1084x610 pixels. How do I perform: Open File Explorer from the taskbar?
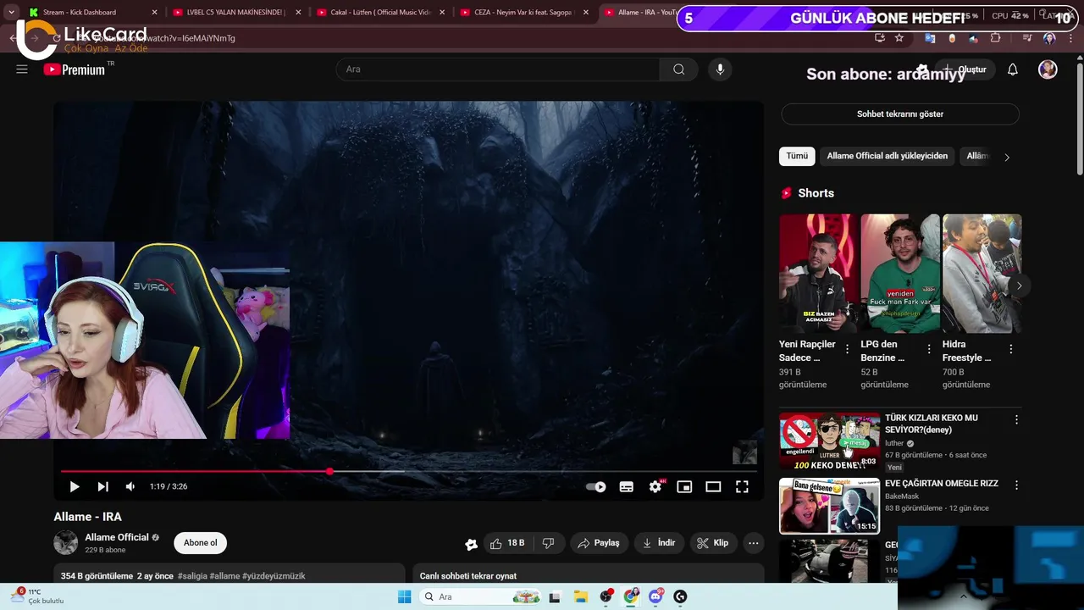[580, 596]
